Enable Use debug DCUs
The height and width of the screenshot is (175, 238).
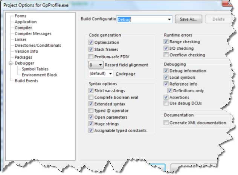(166, 103)
